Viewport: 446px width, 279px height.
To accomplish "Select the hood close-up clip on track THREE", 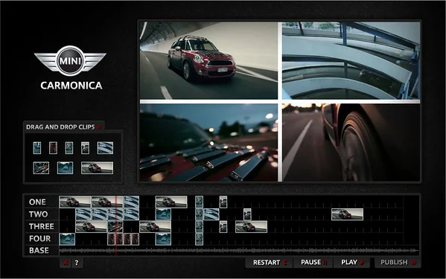I will 115,227.
